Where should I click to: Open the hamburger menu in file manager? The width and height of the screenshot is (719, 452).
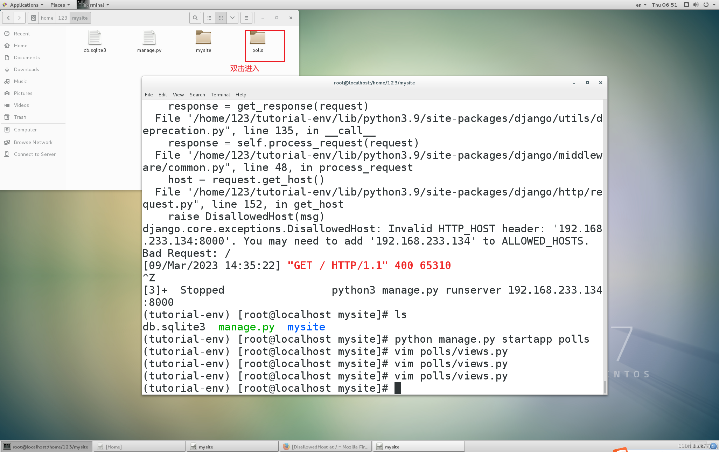(x=246, y=18)
